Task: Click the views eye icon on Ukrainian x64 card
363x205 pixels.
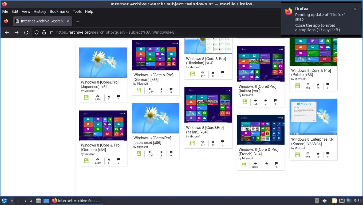Action: point(203,73)
